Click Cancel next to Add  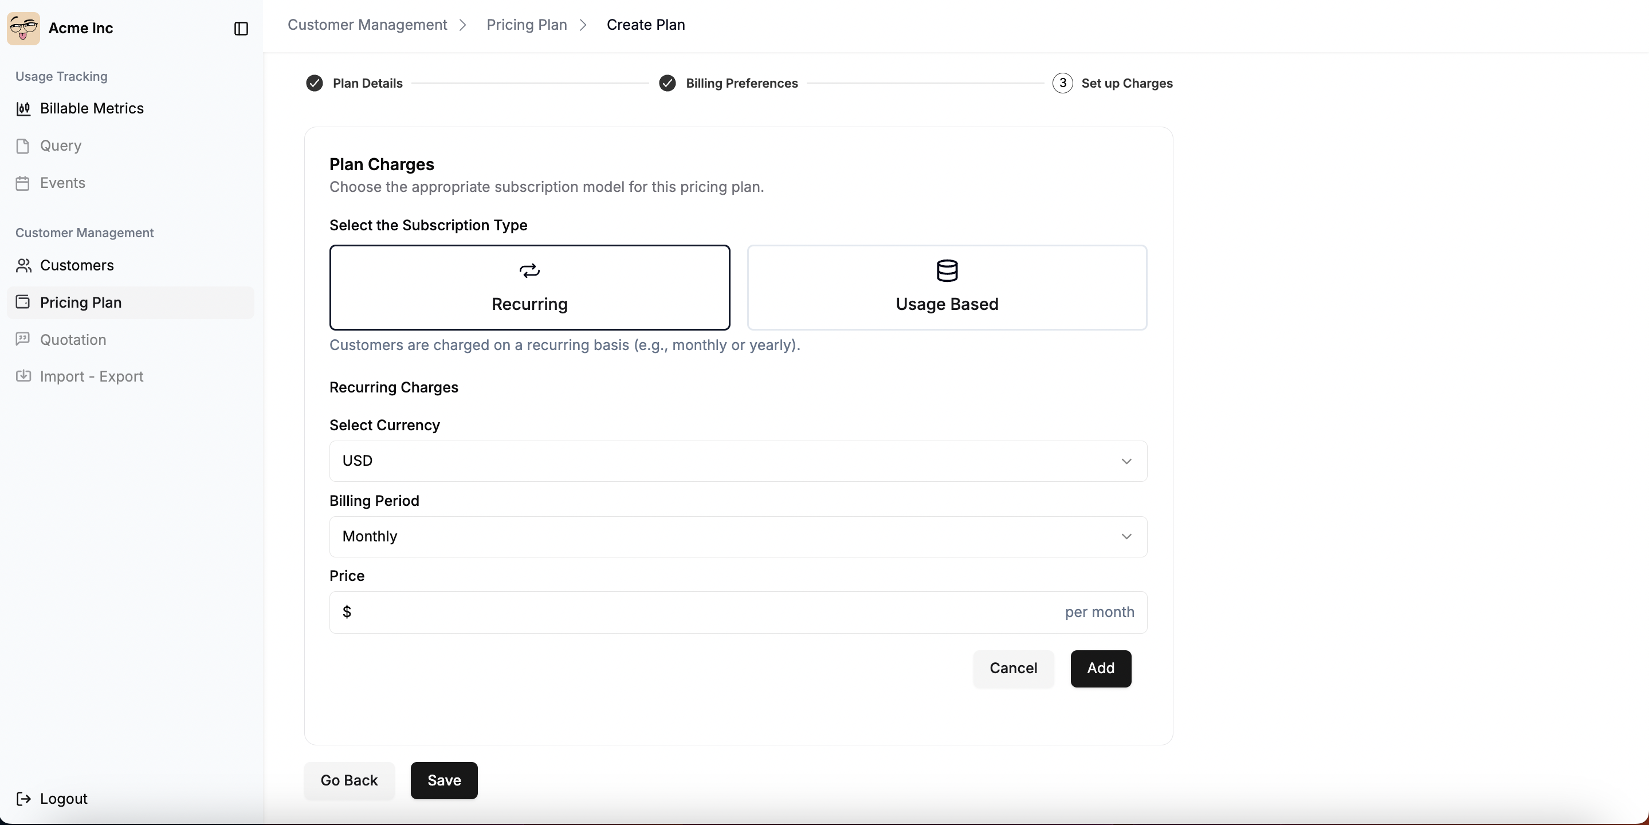click(1012, 668)
